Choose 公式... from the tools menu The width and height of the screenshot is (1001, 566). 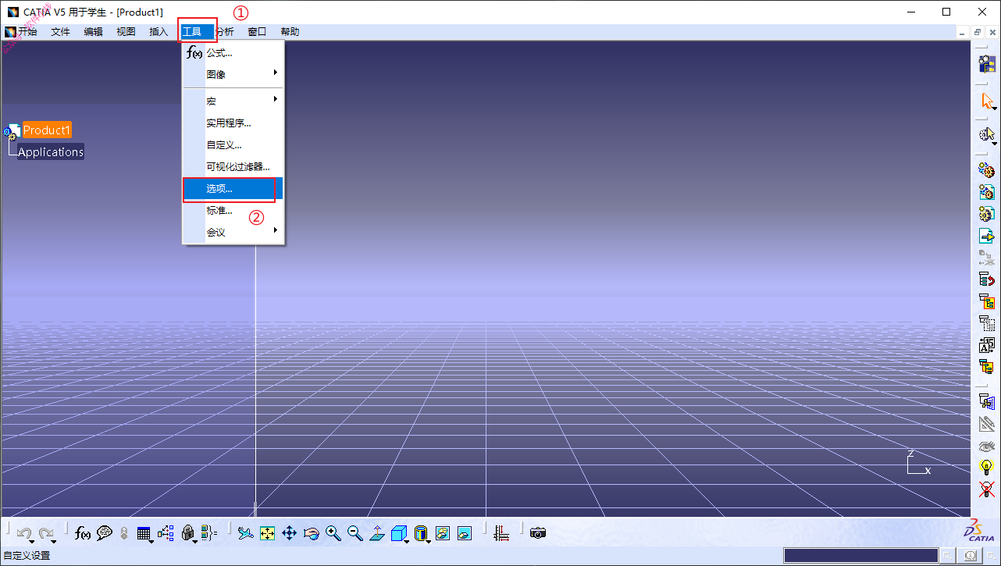233,53
